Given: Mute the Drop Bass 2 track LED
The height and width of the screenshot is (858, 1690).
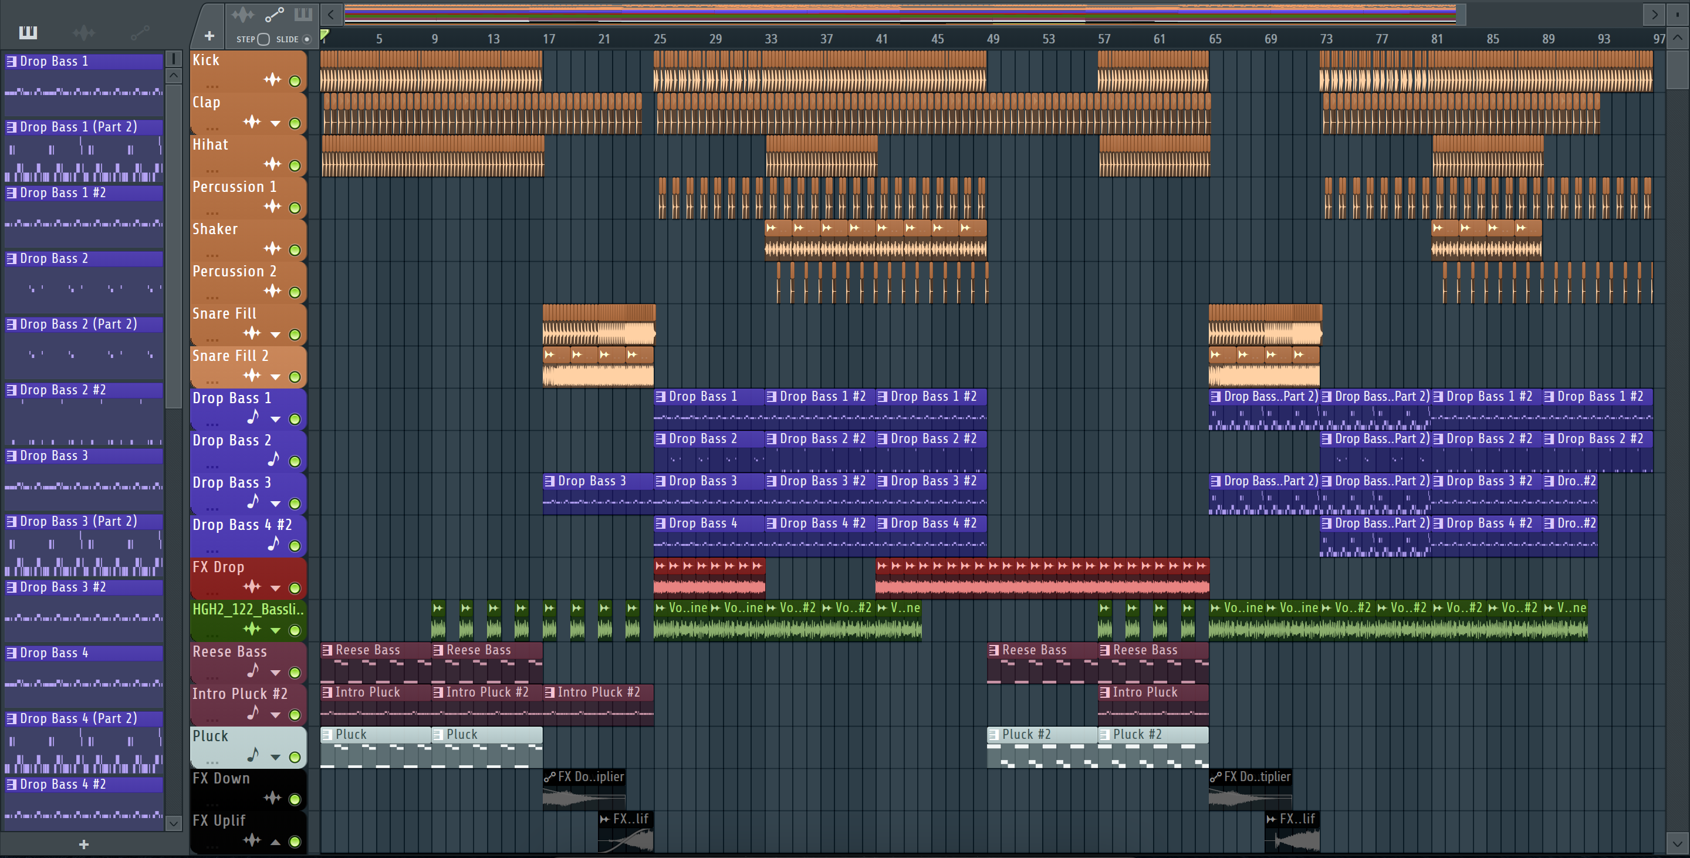Looking at the screenshot, I should (295, 461).
